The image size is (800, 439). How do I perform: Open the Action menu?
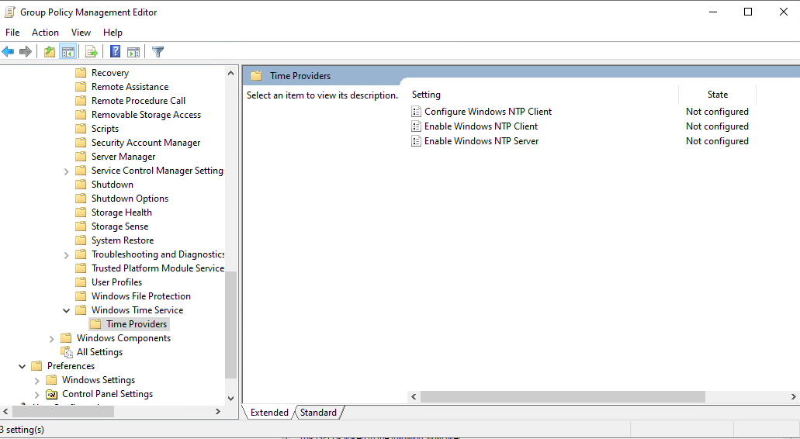[x=45, y=32]
